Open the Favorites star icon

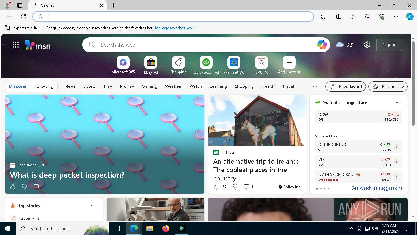(x=353, y=17)
